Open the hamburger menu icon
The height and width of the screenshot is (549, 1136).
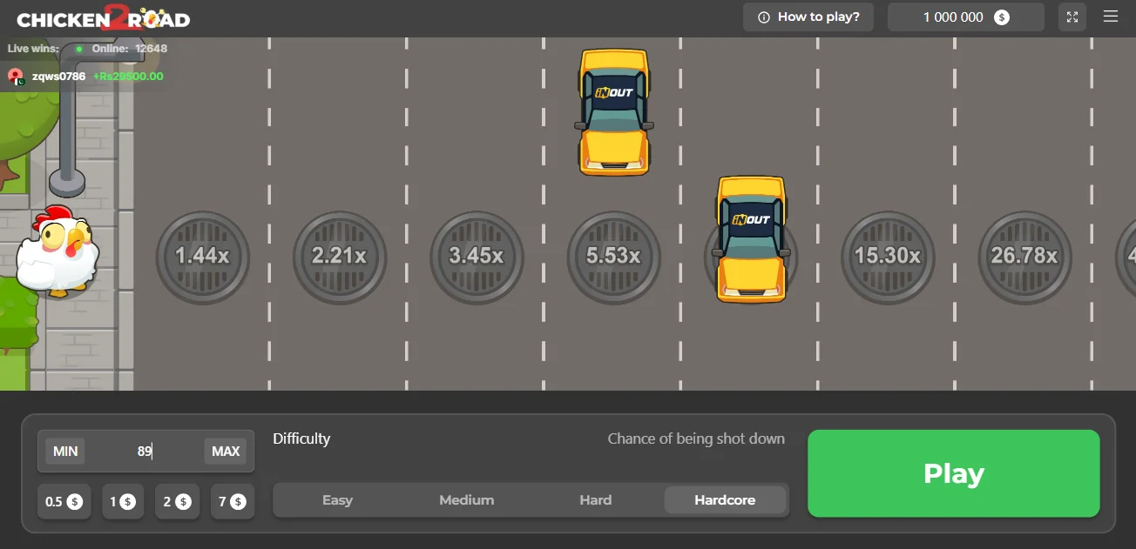tap(1110, 17)
